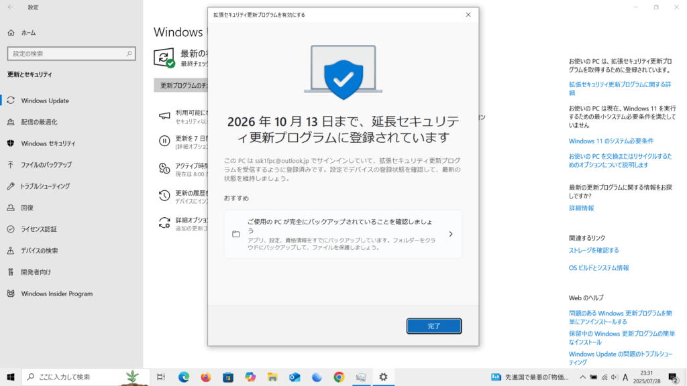687x386 pixels.
Task: Open Outlook from taskbar
Action: coord(295,377)
